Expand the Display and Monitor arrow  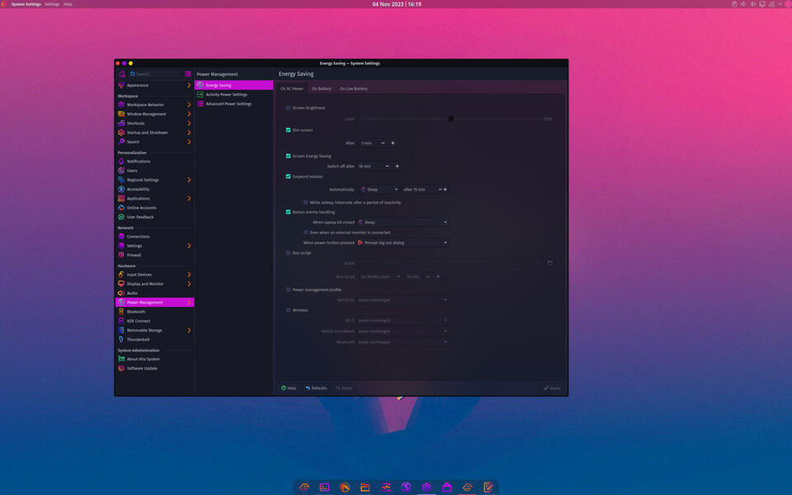(189, 284)
